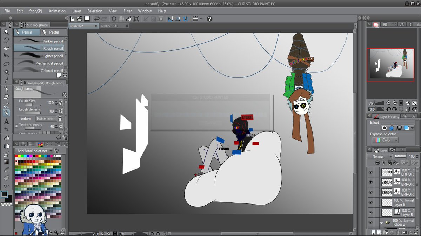Viewport: 421px width, 236px height.
Task: Click the new raster layer icon
Action: click(374, 232)
